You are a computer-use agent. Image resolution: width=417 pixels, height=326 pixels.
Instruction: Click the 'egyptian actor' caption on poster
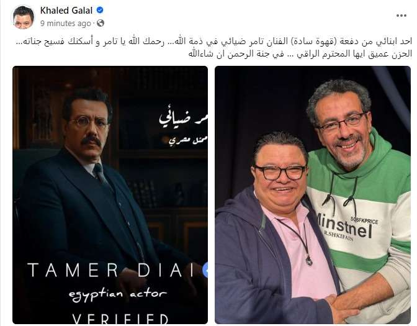click(117, 294)
